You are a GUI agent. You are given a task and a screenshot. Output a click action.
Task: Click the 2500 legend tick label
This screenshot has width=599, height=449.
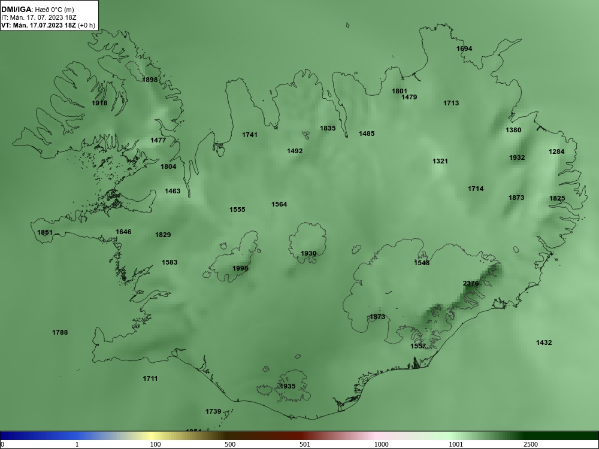coord(531,444)
